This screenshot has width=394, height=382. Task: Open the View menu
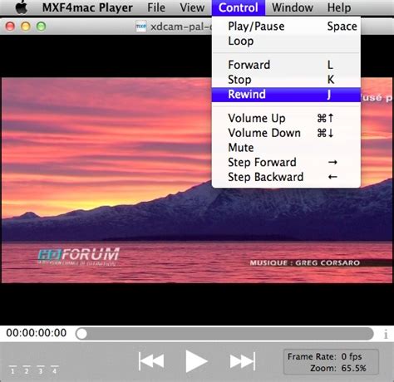click(192, 7)
